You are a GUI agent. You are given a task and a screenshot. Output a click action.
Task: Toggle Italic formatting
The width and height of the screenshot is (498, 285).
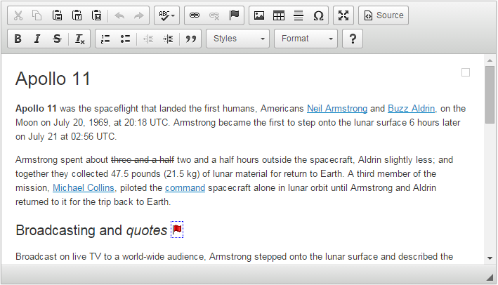37,39
